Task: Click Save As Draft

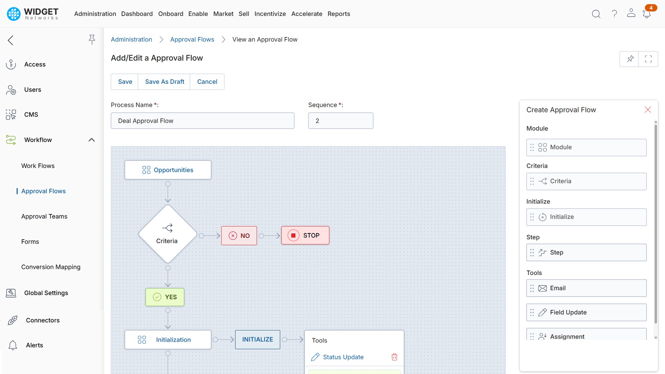Action: [x=165, y=82]
